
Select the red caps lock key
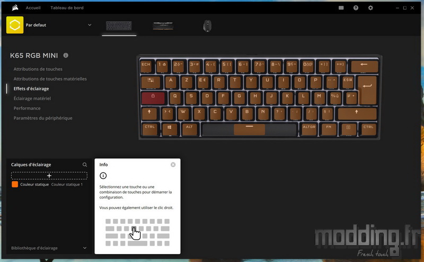(x=153, y=98)
